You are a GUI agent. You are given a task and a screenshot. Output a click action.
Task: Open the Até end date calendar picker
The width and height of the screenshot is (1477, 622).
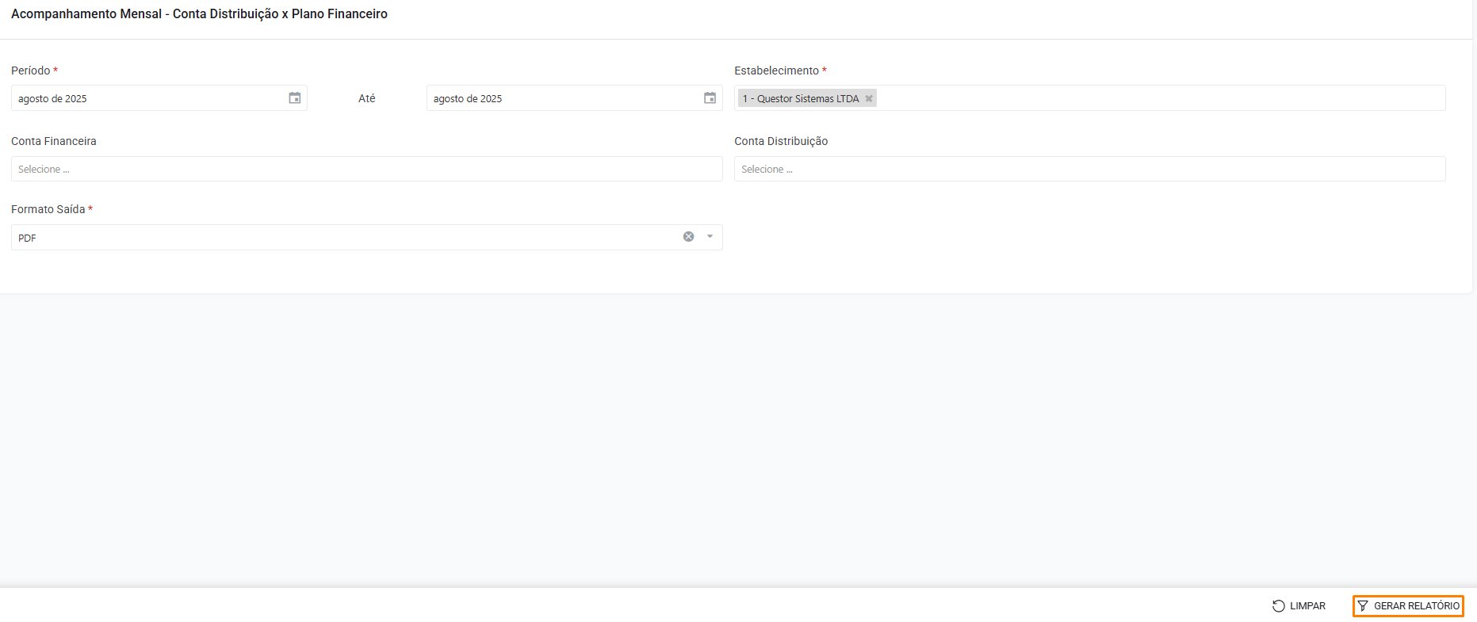(x=710, y=98)
